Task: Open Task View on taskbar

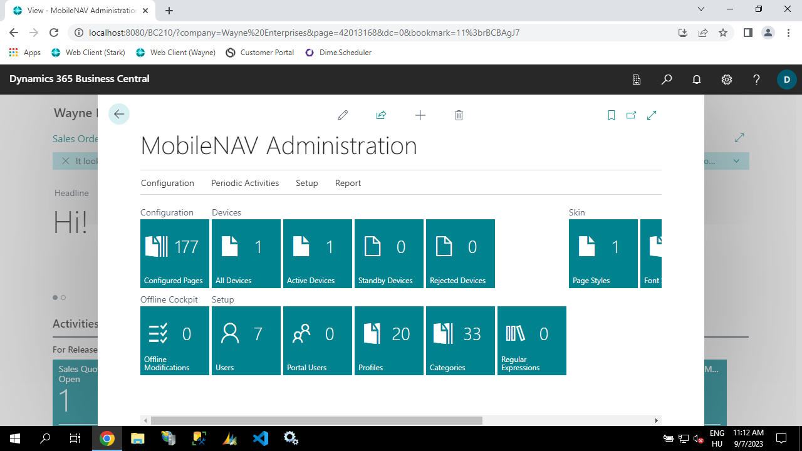Action: coord(75,438)
